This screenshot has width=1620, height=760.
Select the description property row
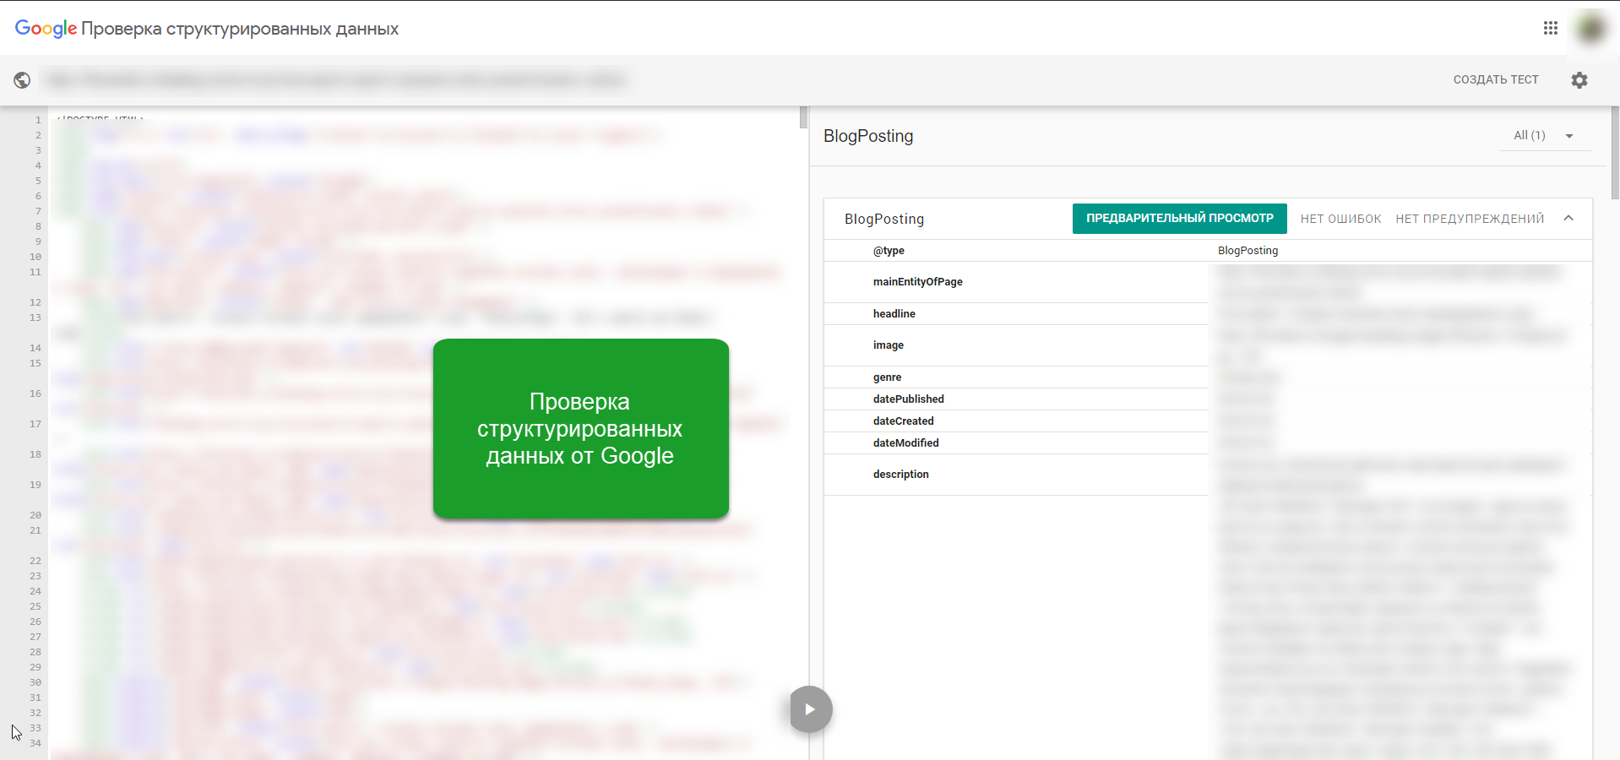click(1208, 475)
